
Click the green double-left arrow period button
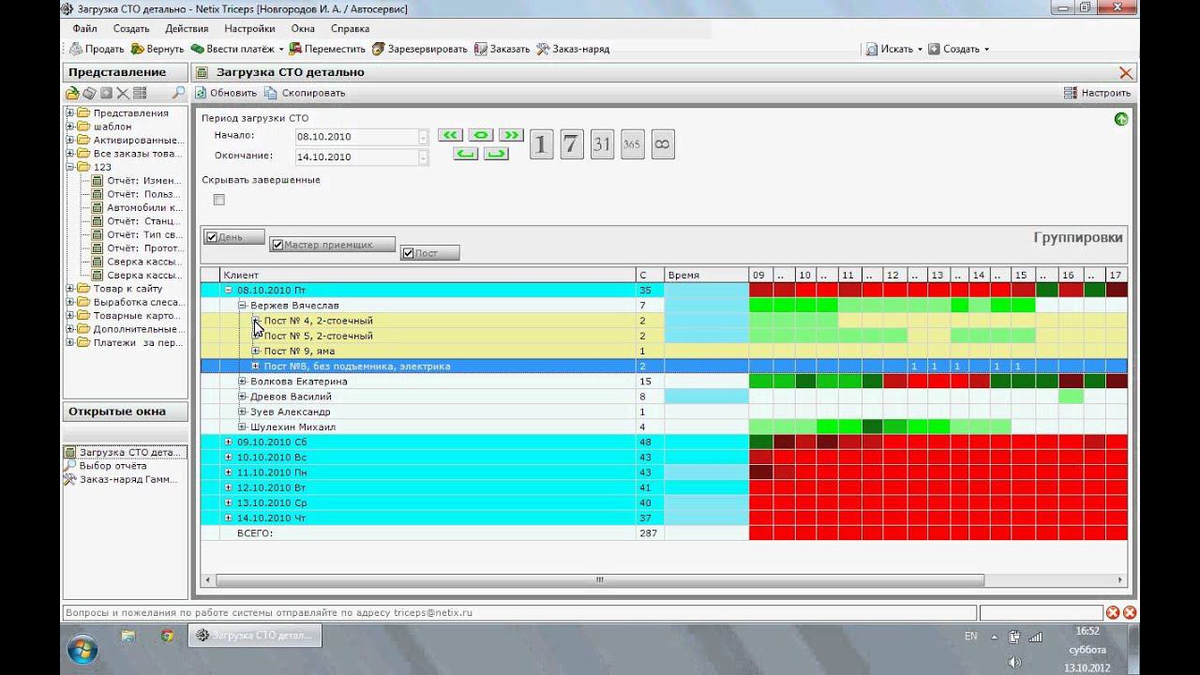451,135
